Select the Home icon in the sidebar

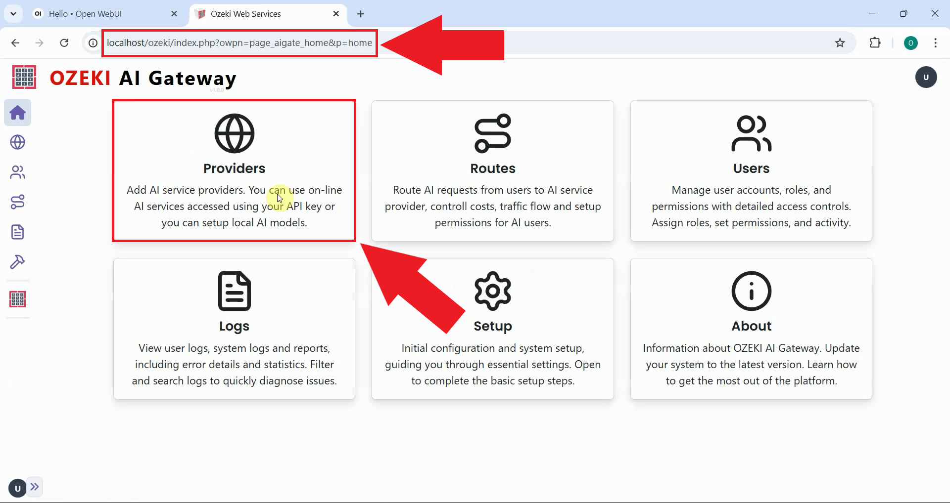click(x=17, y=113)
